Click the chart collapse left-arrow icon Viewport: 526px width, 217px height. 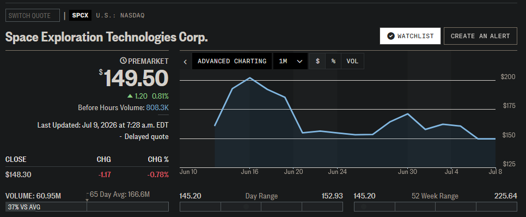(x=185, y=62)
